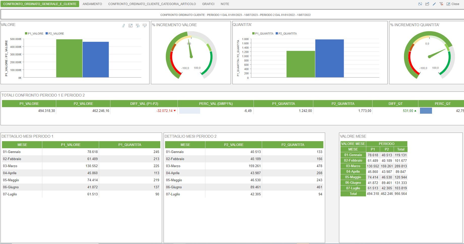The image size is (464, 244).
Task: Go to the NOTE tab
Action: tap(225, 4)
